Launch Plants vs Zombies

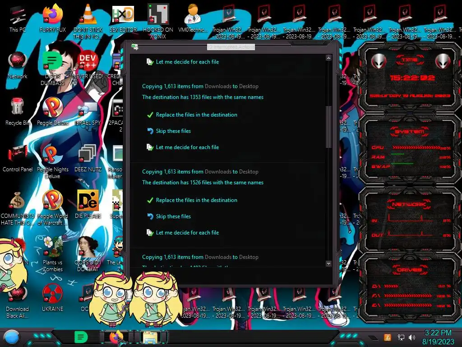pyautogui.click(x=52, y=255)
